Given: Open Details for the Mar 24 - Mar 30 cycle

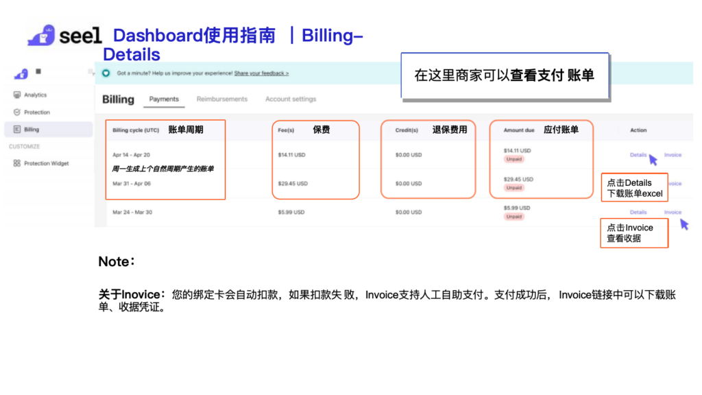Looking at the screenshot, I should coord(638,213).
